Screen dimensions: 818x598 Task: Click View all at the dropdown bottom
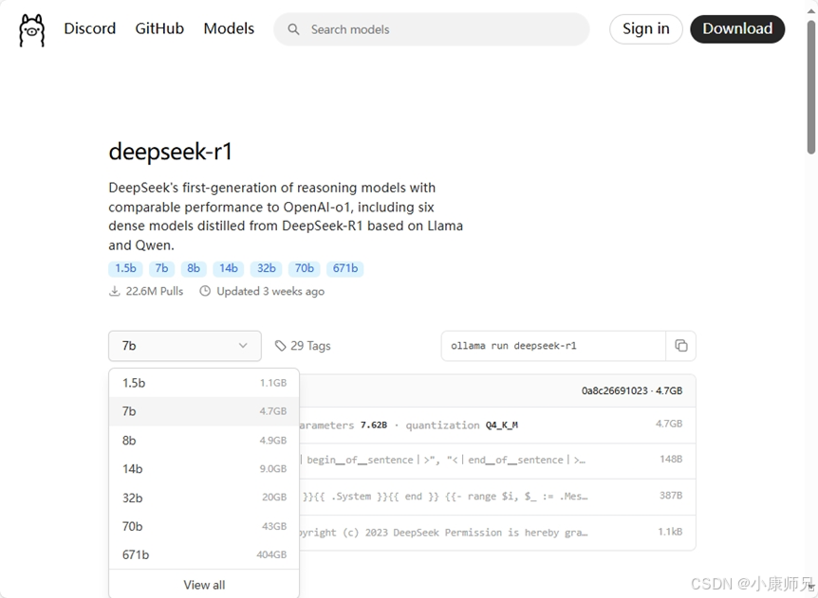tap(203, 585)
